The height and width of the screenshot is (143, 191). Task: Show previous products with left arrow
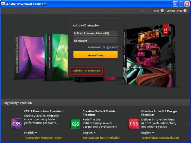point(4,124)
